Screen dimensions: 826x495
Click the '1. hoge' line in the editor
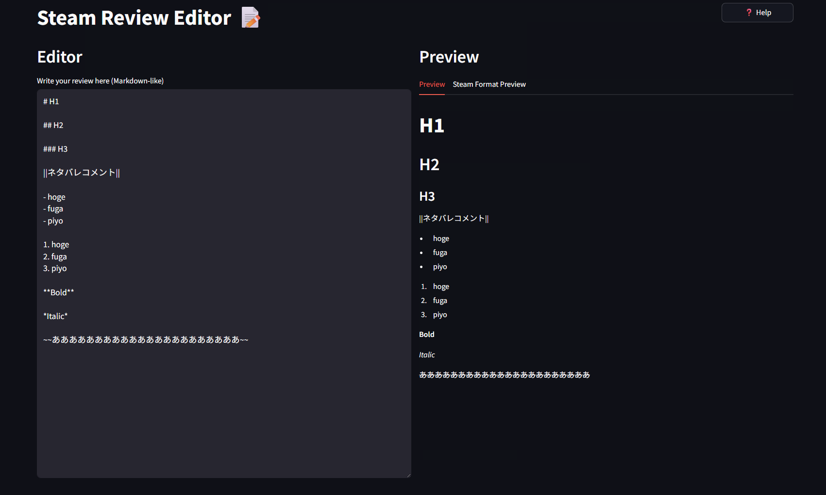56,245
